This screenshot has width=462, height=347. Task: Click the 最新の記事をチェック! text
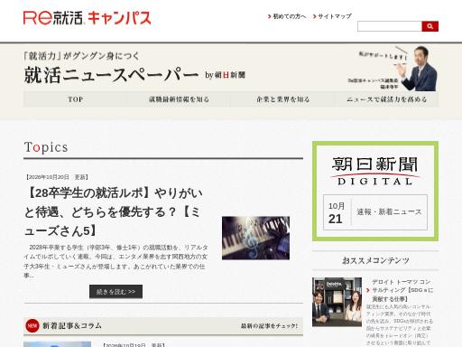269,326
